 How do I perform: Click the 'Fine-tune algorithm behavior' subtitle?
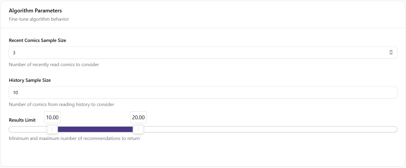tap(39, 19)
